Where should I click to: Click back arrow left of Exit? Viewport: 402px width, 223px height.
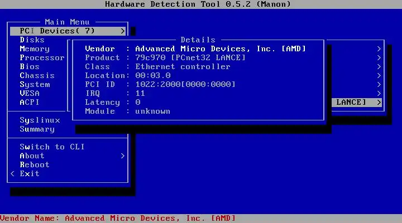coord(12,173)
